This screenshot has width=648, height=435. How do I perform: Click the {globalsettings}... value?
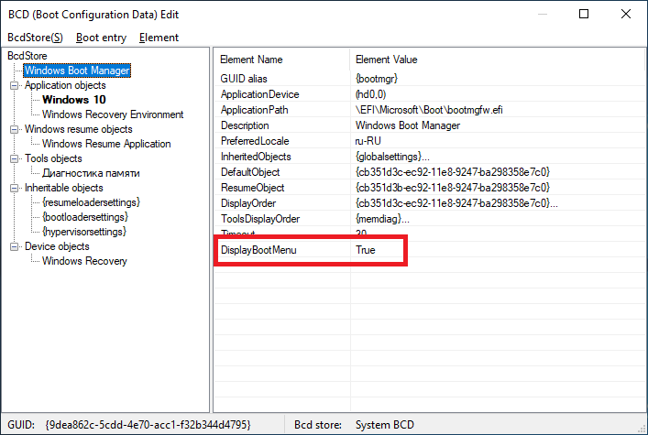(x=392, y=157)
